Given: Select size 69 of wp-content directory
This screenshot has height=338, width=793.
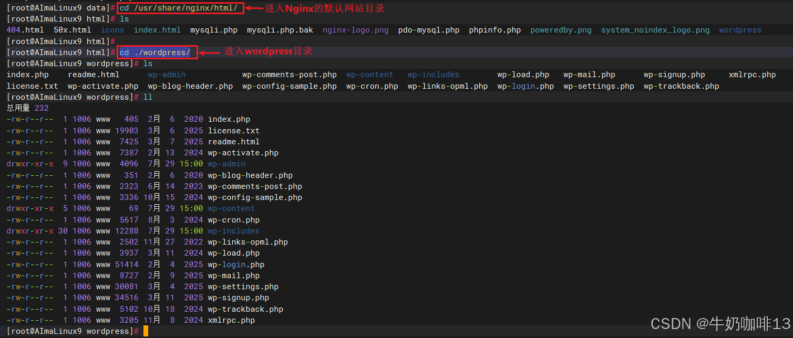Looking at the screenshot, I should coord(133,208).
